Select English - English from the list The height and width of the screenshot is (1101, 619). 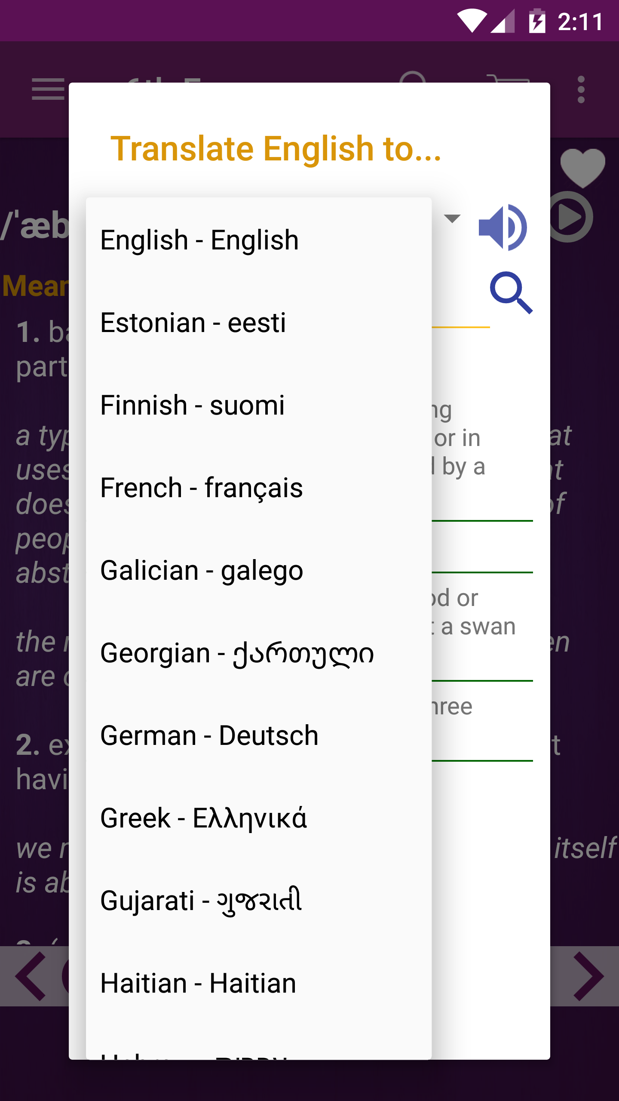(x=259, y=240)
